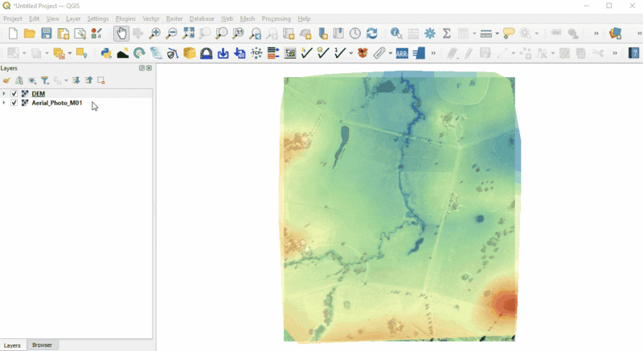
Task: Expand the DEM layer tree node
Action: 4,94
